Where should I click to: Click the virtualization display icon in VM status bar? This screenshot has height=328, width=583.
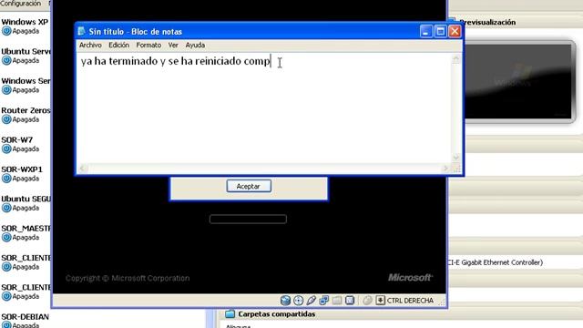[350, 301]
